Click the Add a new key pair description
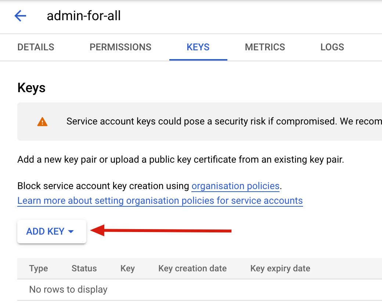The height and width of the screenshot is (304, 382). coord(181,160)
